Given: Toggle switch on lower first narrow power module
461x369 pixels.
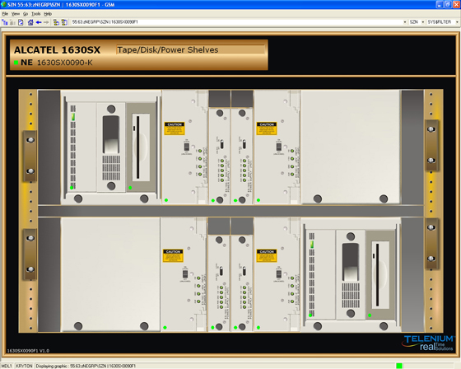Looking at the screenshot, I should (221, 271).
